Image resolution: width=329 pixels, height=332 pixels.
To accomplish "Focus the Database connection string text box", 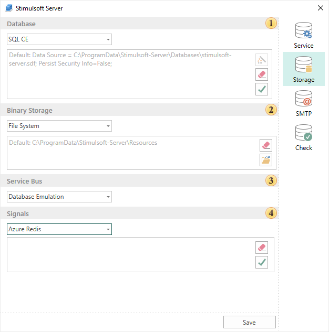I will pyautogui.click(x=131, y=74).
